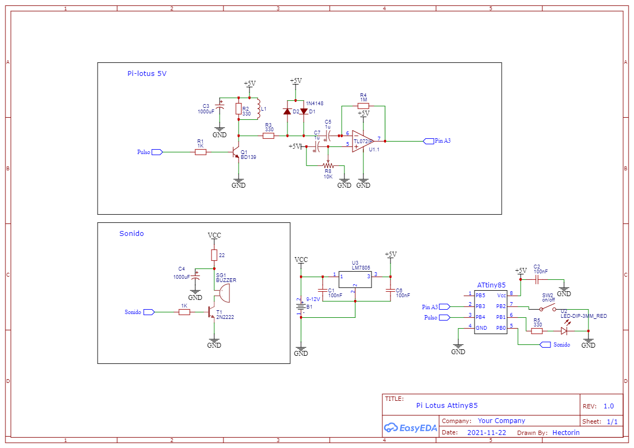634x448 pixels.
Task: Select the 'ATtiny85' chip label
Action: [491, 285]
